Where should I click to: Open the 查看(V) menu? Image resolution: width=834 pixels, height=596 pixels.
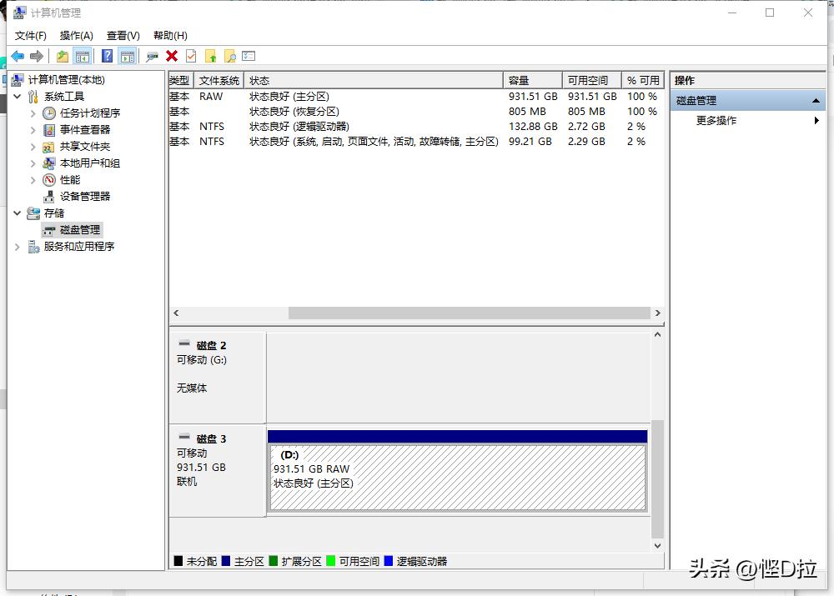[x=123, y=35]
